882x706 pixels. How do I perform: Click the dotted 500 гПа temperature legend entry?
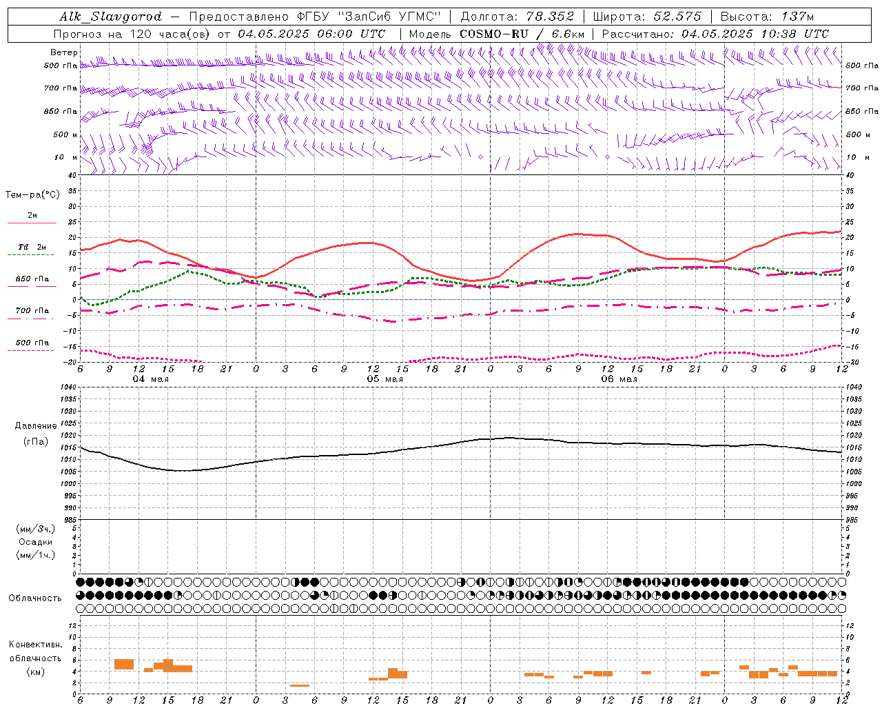tap(32, 343)
